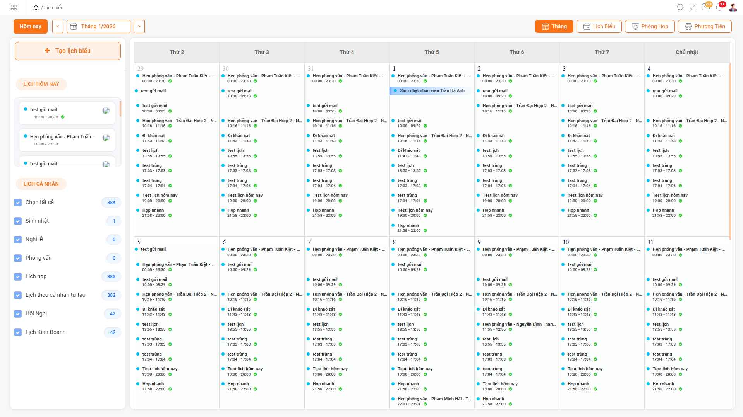Open the Tháng 1/2026 month picker
The height and width of the screenshot is (417, 743).
(98, 27)
